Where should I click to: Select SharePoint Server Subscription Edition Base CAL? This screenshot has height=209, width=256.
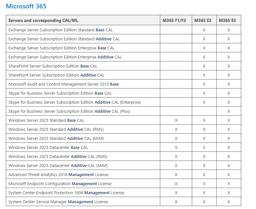click(53, 66)
